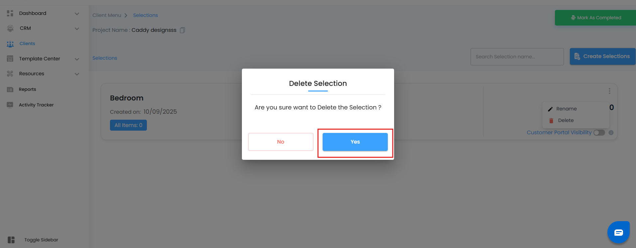Open Activity Tracker sidebar icon
Image resolution: width=636 pixels, height=248 pixels.
(10, 105)
